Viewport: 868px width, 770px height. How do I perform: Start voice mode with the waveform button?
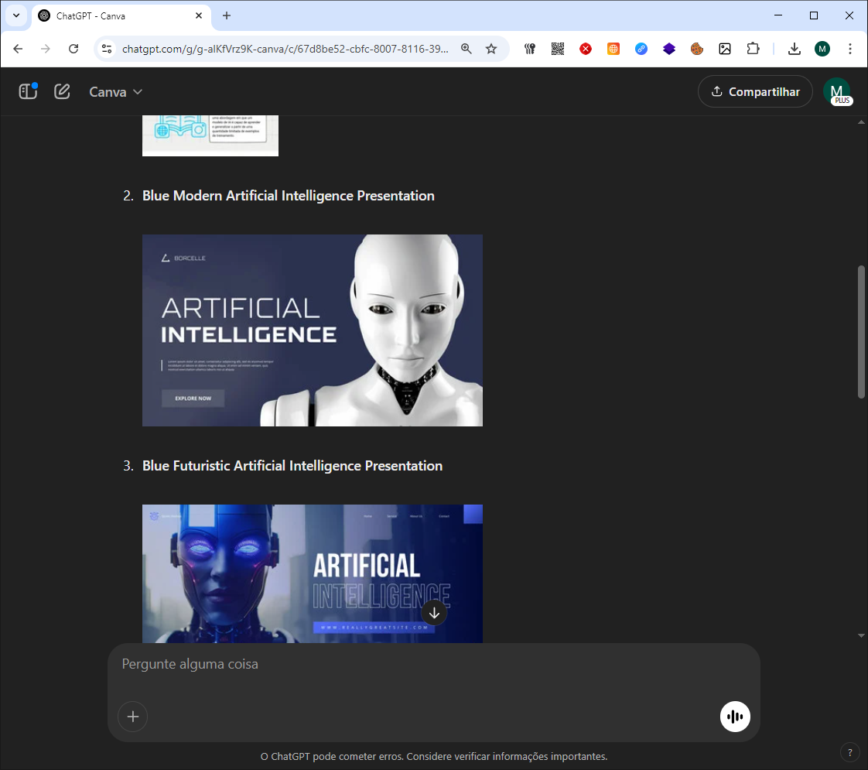click(x=735, y=717)
